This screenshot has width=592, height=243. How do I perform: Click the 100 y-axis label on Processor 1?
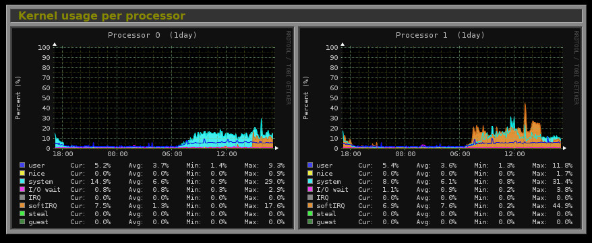click(x=332, y=48)
